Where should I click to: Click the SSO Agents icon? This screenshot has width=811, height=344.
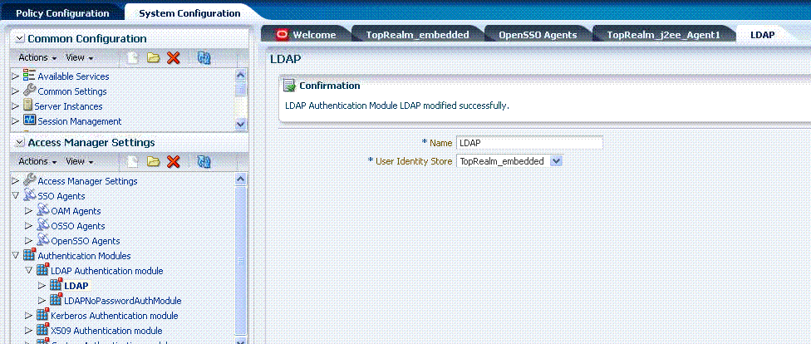[29, 195]
